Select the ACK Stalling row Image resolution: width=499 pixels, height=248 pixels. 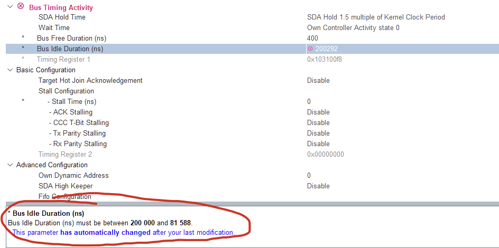click(71, 112)
